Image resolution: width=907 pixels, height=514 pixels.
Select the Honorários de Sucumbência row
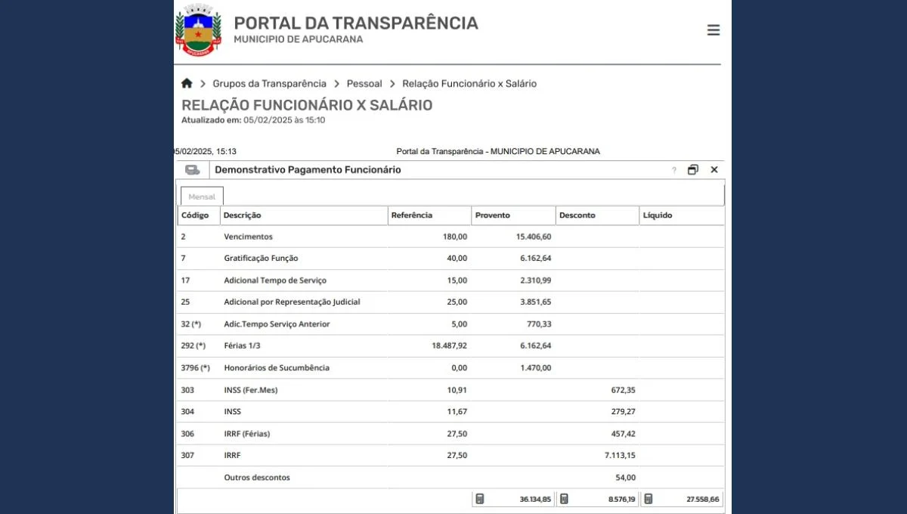pos(277,368)
